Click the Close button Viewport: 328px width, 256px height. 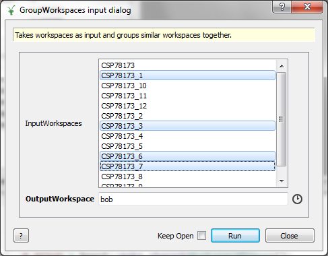tap(290, 236)
